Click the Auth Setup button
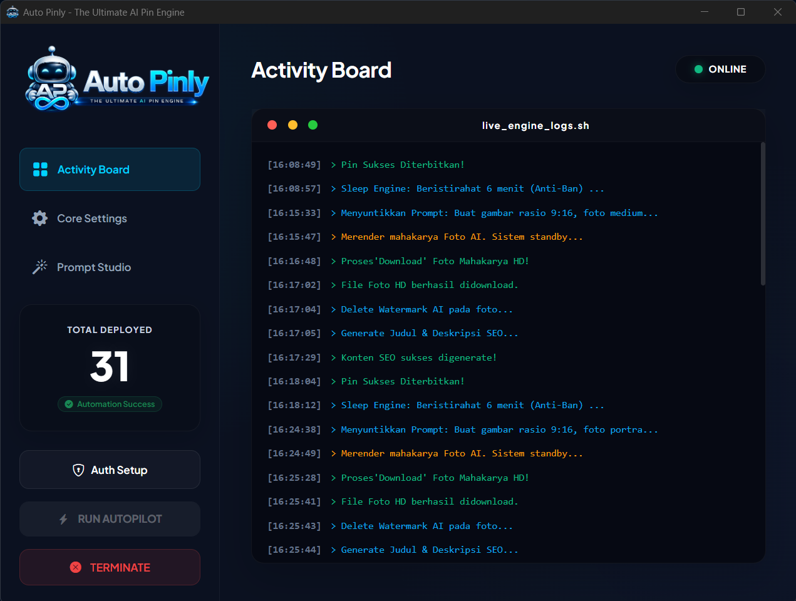The image size is (796, 601). tap(110, 470)
